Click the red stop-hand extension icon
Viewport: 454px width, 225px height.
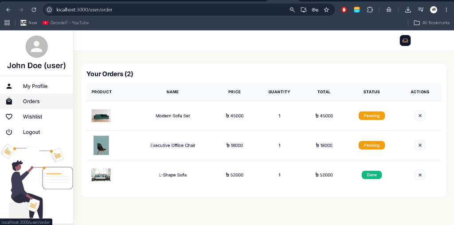pyautogui.click(x=344, y=10)
